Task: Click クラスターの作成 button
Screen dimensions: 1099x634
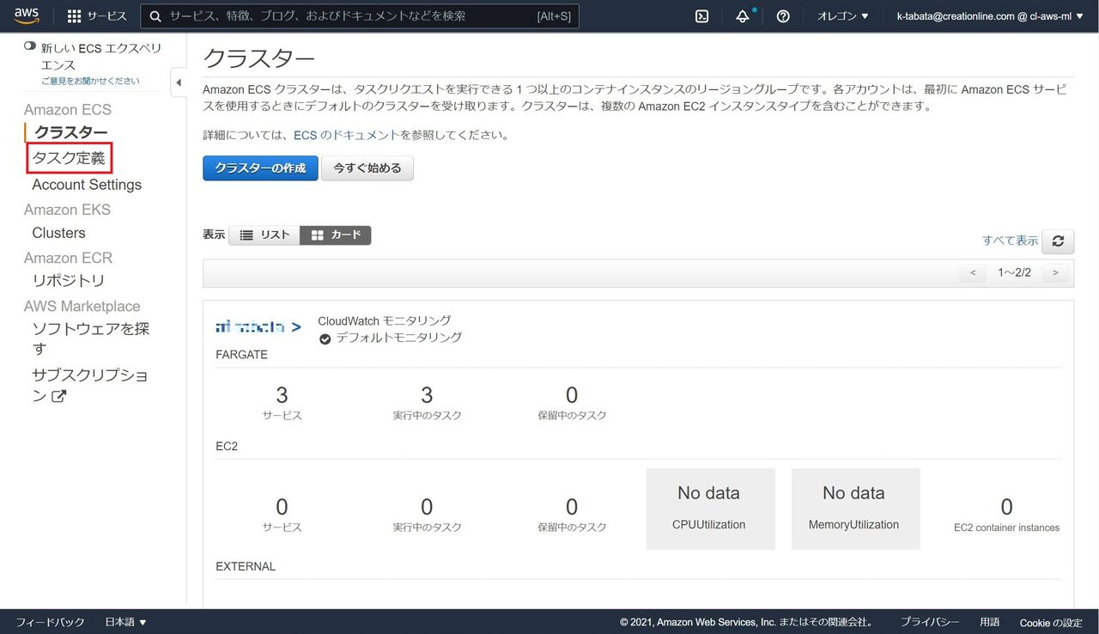Action: pos(260,168)
